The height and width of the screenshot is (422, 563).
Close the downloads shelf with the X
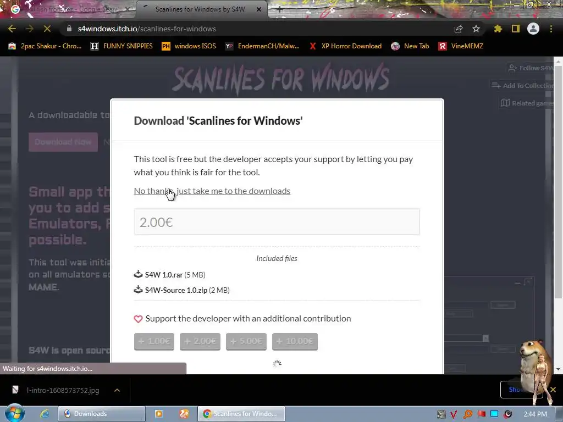(553, 390)
